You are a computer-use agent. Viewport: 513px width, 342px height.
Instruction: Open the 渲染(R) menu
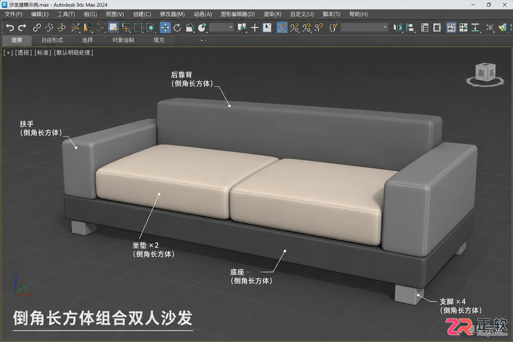click(x=273, y=14)
